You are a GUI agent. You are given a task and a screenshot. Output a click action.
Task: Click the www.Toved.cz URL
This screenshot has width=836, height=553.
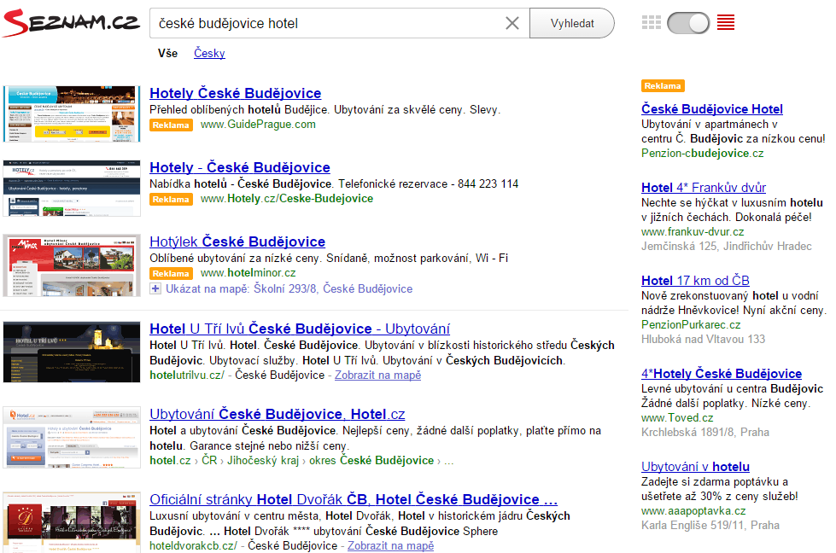[x=677, y=417]
